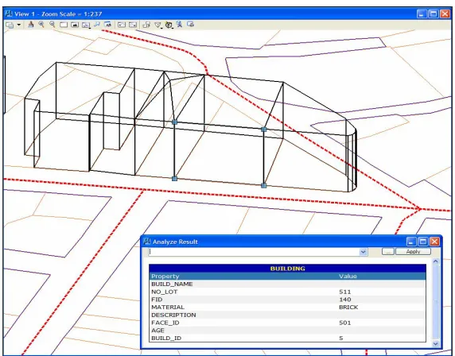
Task: Click the camera view settings icon
Action: pos(107,25)
